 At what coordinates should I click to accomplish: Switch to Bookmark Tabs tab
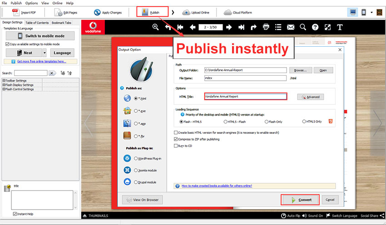tap(61, 23)
